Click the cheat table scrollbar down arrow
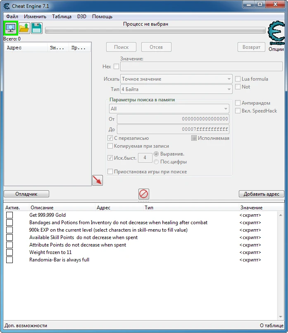 coord(281,316)
